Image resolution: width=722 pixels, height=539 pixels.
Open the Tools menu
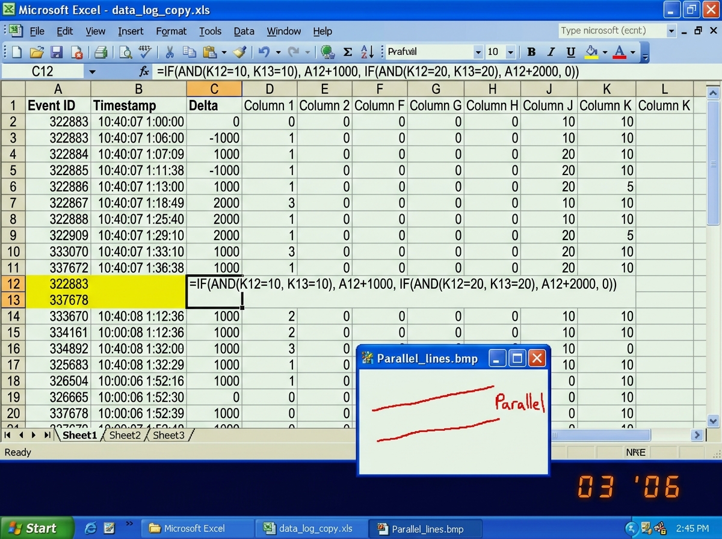click(211, 31)
